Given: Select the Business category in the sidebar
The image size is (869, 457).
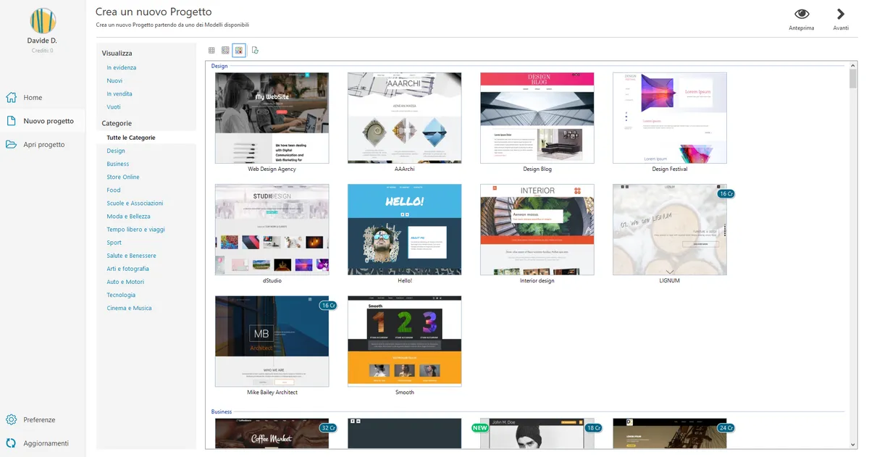Looking at the screenshot, I should point(118,164).
